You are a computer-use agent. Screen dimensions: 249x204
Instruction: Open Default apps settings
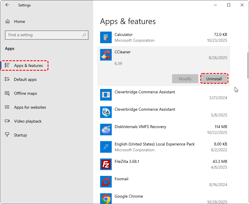[x=25, y=79]
